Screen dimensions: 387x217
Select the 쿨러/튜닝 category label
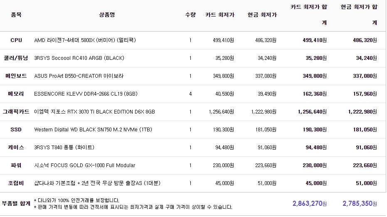coord(16,58)
